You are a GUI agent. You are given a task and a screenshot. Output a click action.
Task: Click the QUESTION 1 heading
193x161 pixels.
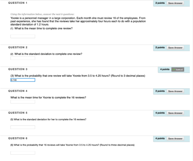18,3
